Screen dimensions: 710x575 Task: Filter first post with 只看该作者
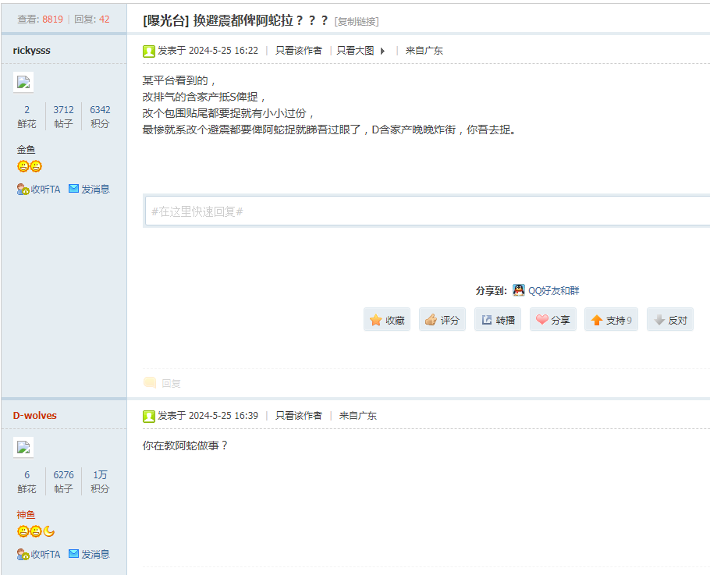pos(298,51)
